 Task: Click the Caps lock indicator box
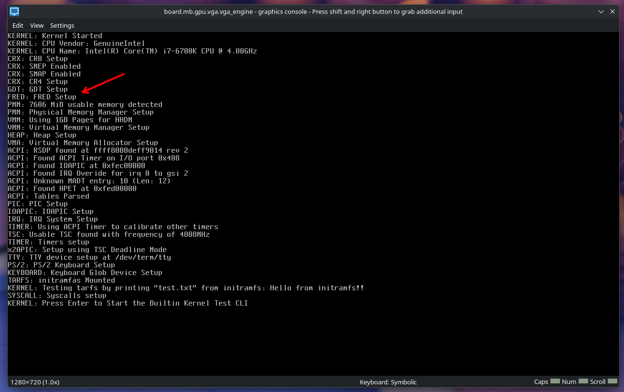pos(555,381)
